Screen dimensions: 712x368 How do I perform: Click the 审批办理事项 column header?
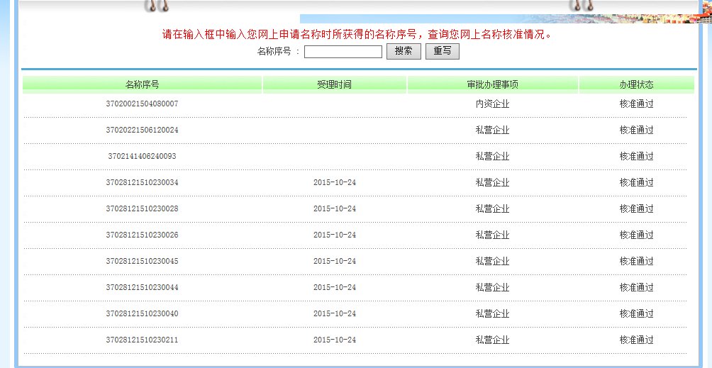tap(493, 84)
